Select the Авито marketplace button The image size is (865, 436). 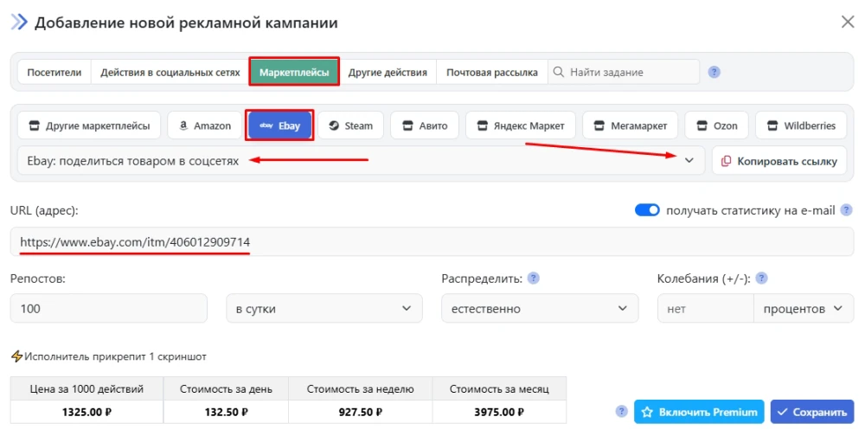click(425, 125)
